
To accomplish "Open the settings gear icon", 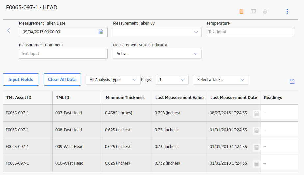I will [x=265, y=11].
